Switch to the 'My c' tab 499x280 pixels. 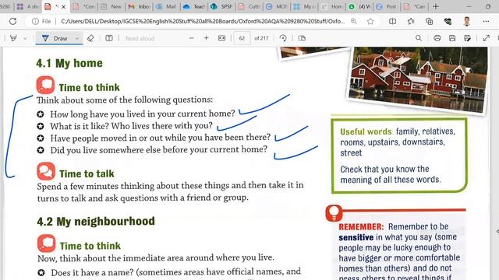[304, 6]
